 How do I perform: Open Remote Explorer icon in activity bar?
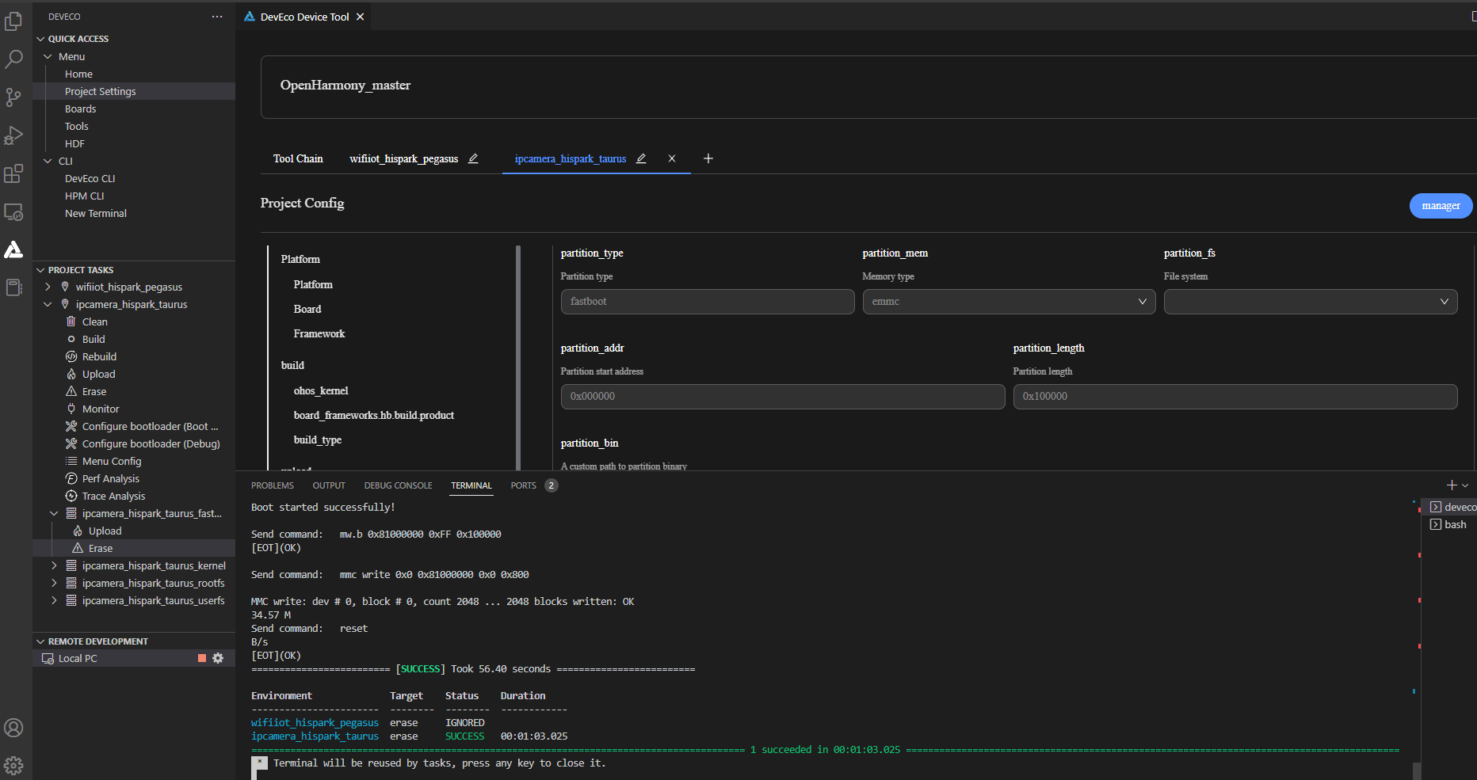[x=13, y=211]
